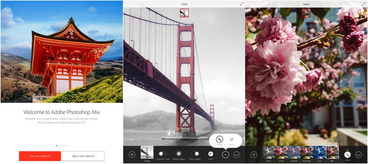This screenshot has height=164, width=368.
Task: Toggle the refine edges switch
Action: pyautogui.click(x=195, y=154)
